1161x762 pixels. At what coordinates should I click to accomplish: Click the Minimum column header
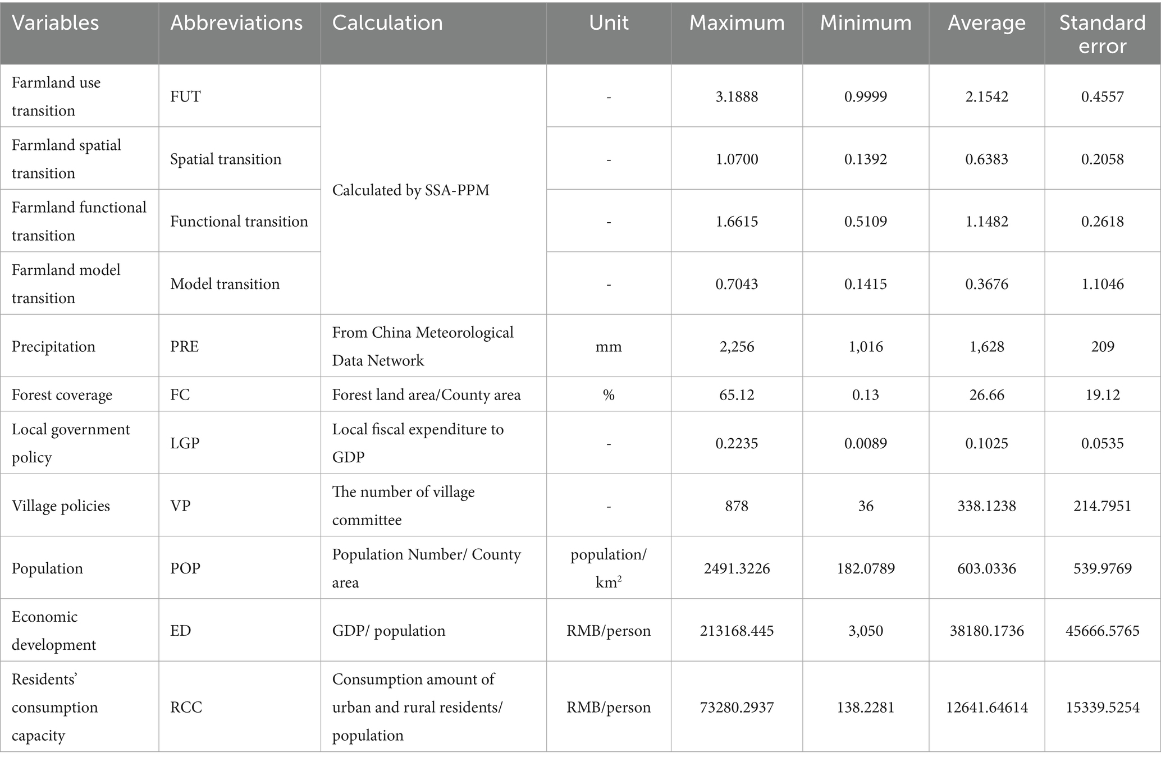point(866,23)
